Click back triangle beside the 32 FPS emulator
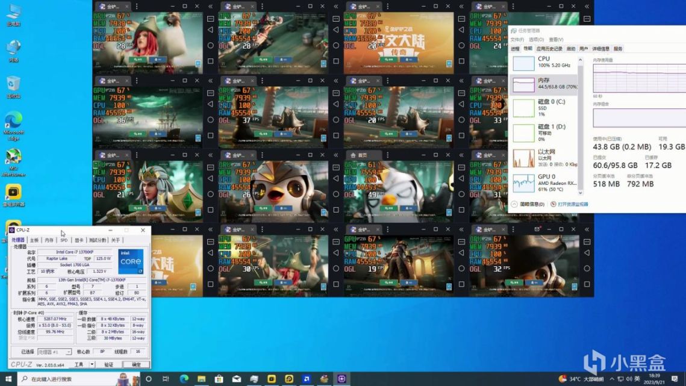This screenshot has width=686, height=386. pos(587,252)
